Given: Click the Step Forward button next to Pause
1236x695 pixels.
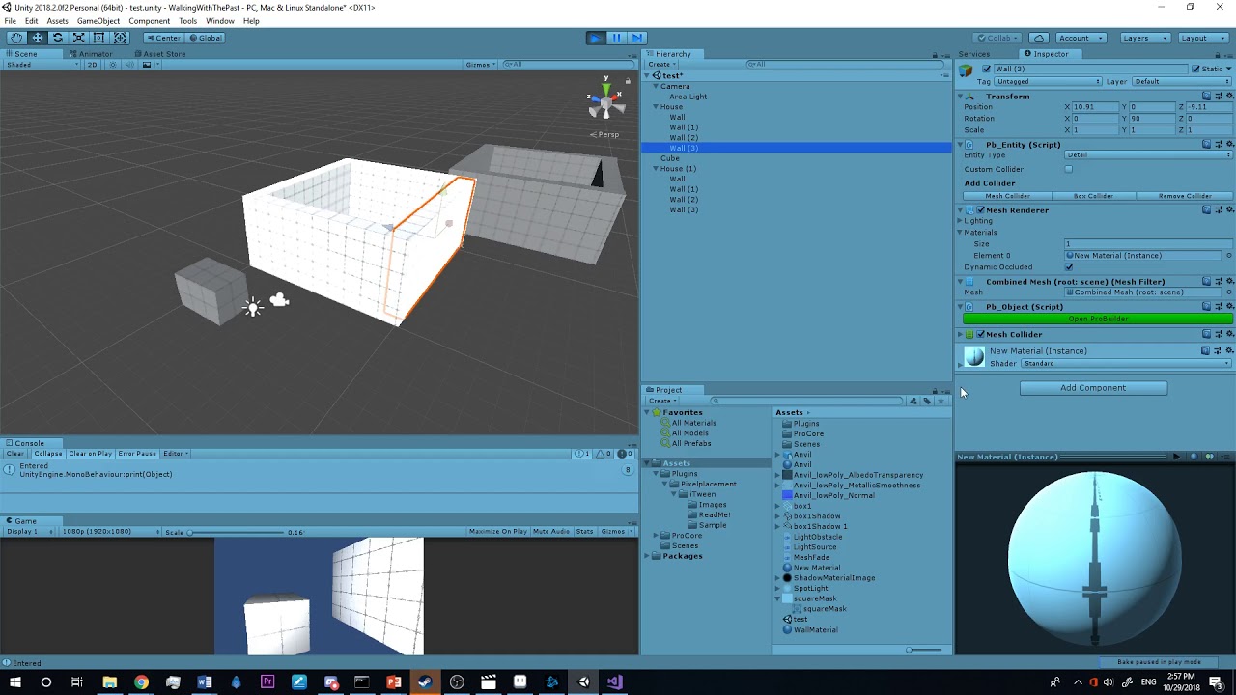Looking at the screenshot, I should 638,38.
